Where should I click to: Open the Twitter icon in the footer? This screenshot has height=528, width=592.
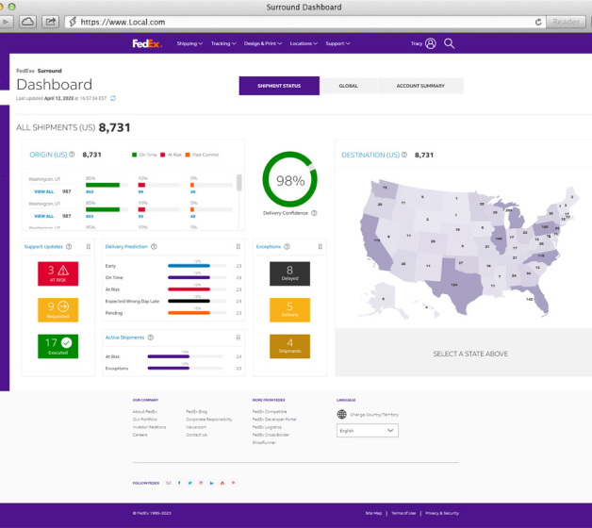coord(189,483)
